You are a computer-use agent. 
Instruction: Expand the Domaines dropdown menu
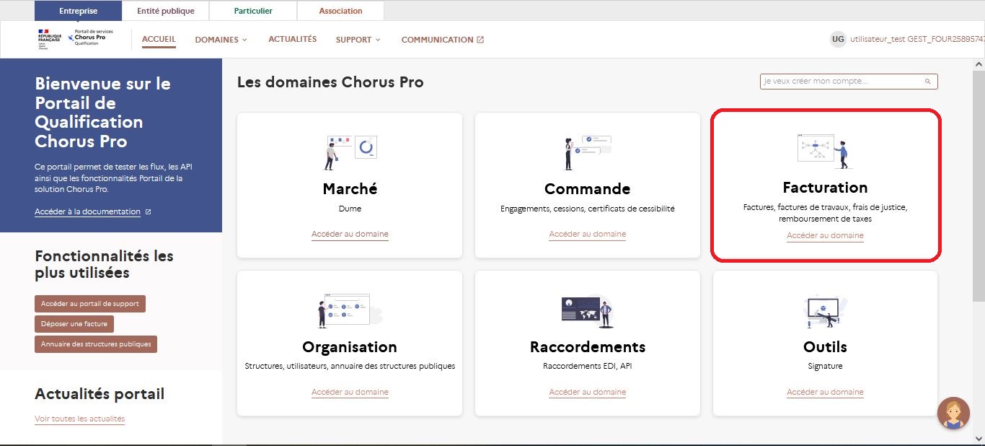221,40
